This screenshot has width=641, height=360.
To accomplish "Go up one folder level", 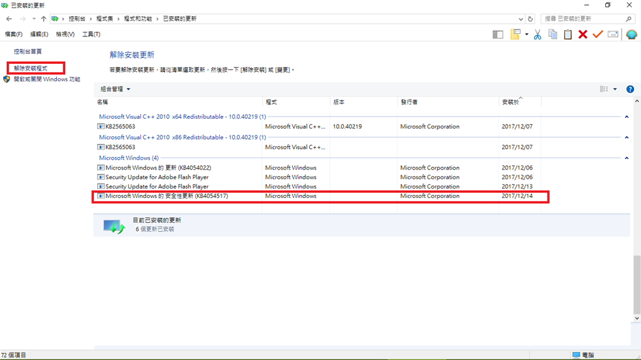I will [43, 19].
